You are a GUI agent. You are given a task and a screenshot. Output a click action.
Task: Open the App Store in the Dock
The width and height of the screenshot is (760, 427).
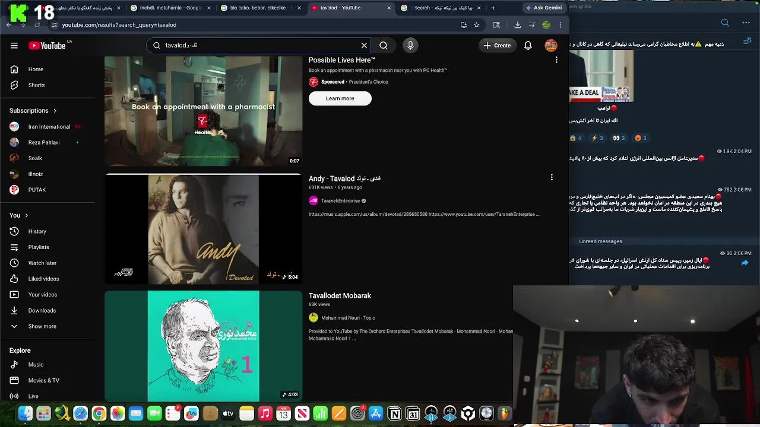[376, 413]
